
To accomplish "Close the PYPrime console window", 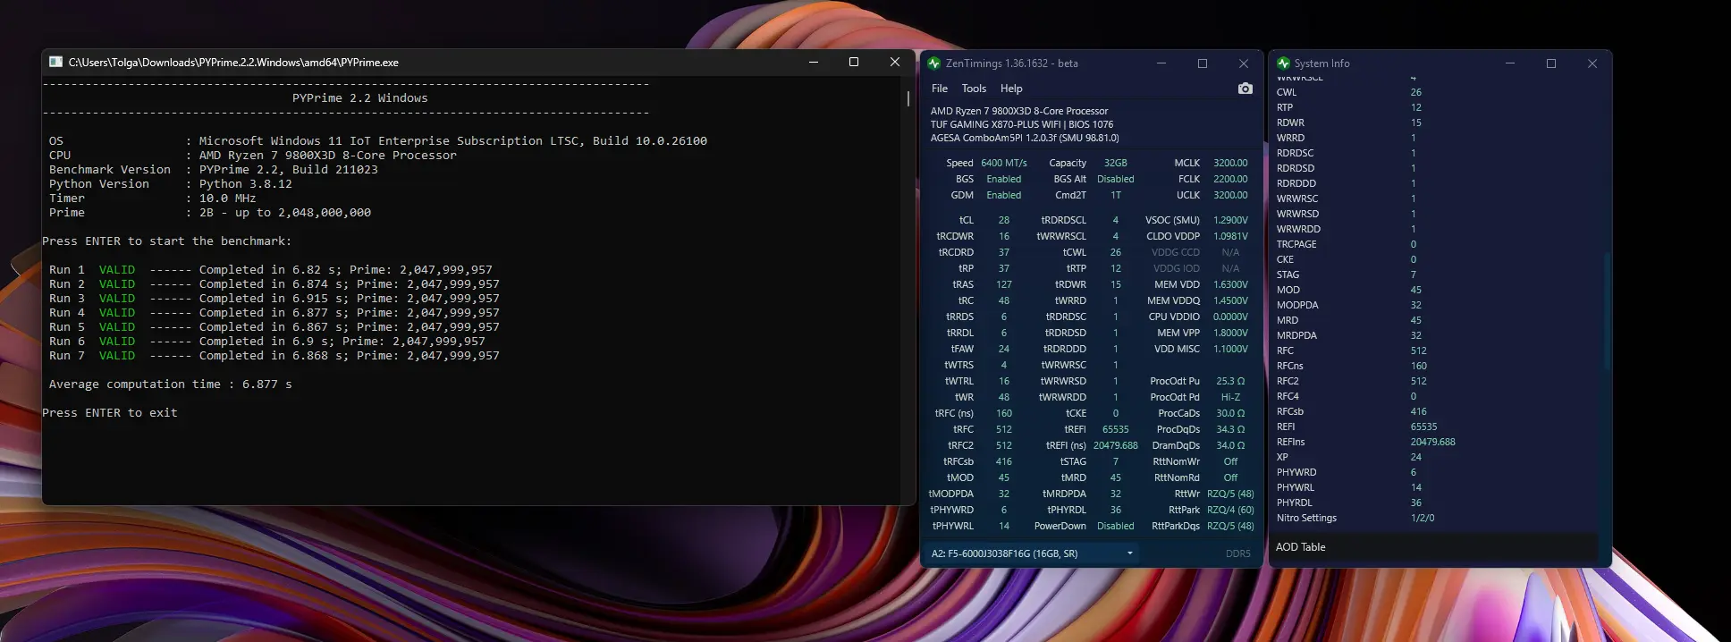I will pyautogui.click(x=894, y=62).
